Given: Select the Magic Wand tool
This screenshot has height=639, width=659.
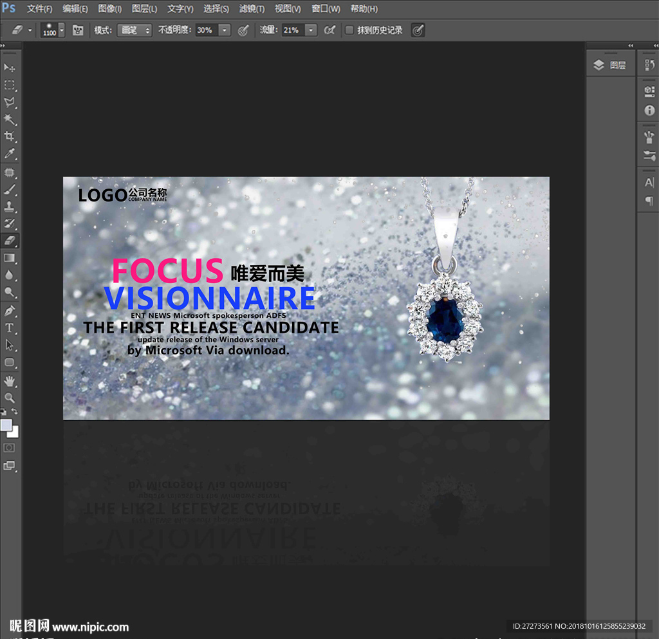Looking at the screenshot, I should [x=9, y=119].
